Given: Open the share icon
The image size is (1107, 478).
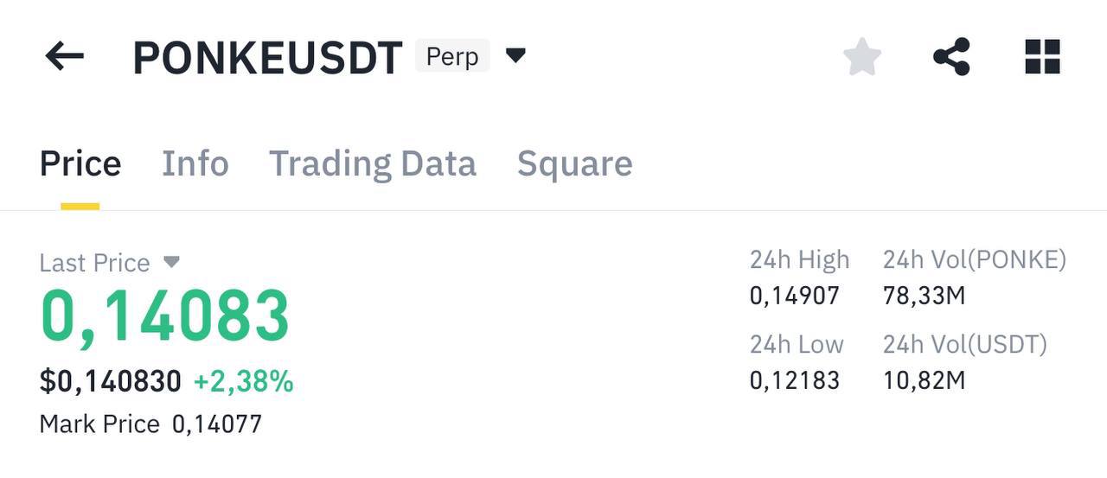Looking at the screenshot, I should pyautogui.click(x=951, y=57).
